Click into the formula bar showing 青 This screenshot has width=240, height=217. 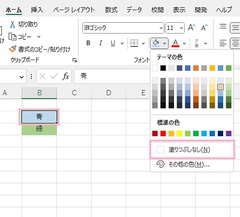click(x=112, y=76)
